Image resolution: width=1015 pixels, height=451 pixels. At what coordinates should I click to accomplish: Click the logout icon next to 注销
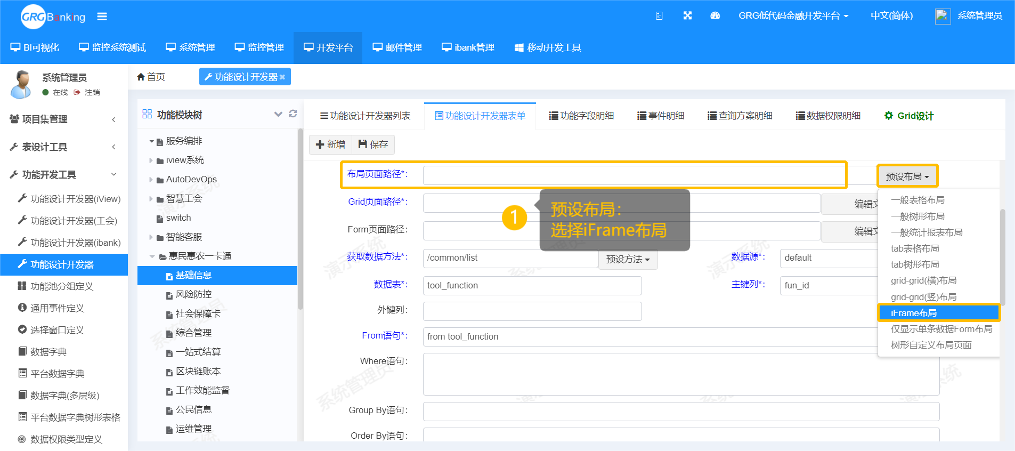(77, 92)
